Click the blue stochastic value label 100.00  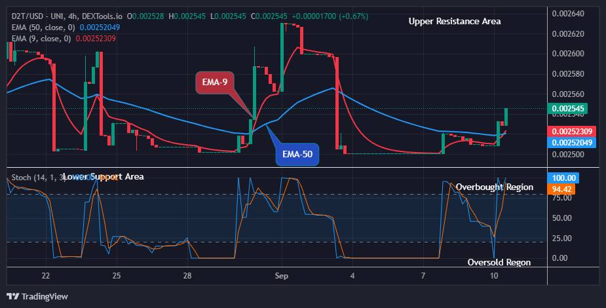tap(563, 178)
